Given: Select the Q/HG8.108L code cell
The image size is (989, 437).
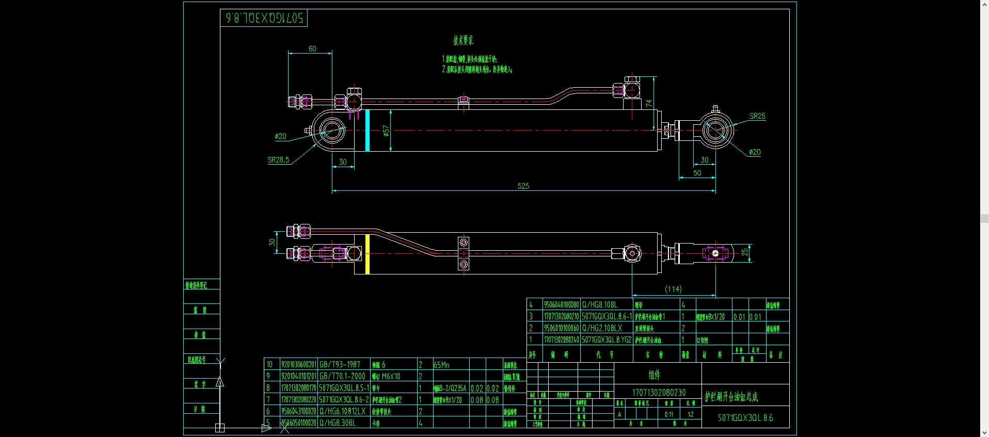Looking at the screenshot, I should [607, 304].
